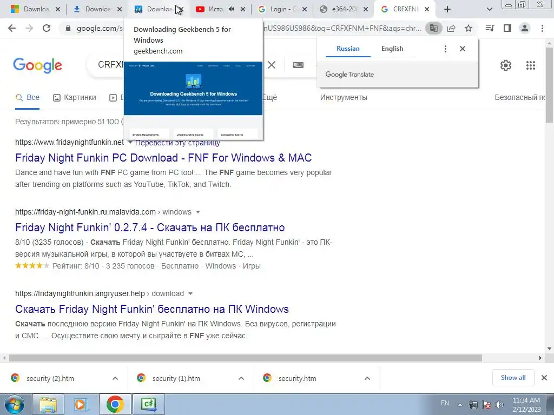Open downloaded file security (1).htm

tap(176, 378)
